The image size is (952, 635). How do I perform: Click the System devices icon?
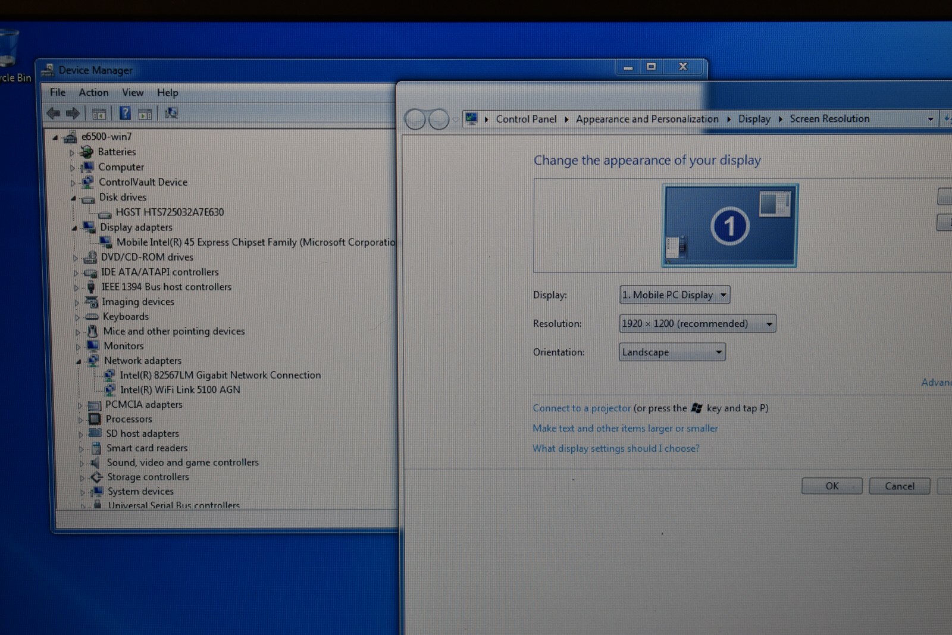pos(97,492)
